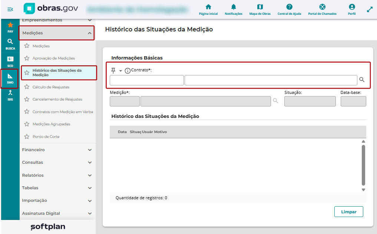The image size is (377, 234).
Task: Click the Usuár column header
Action: pyautogui.click(x=148, y=132)
